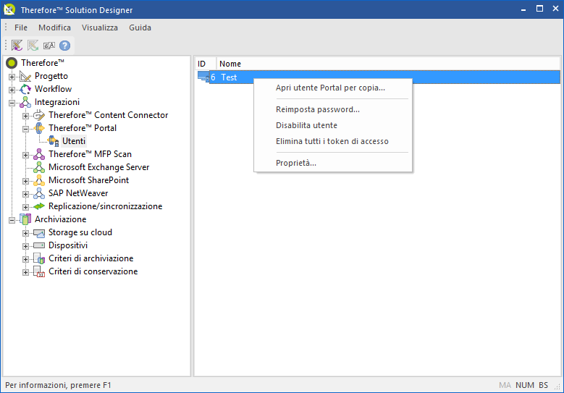Click the MFP Scan icon

coord(39,154)
